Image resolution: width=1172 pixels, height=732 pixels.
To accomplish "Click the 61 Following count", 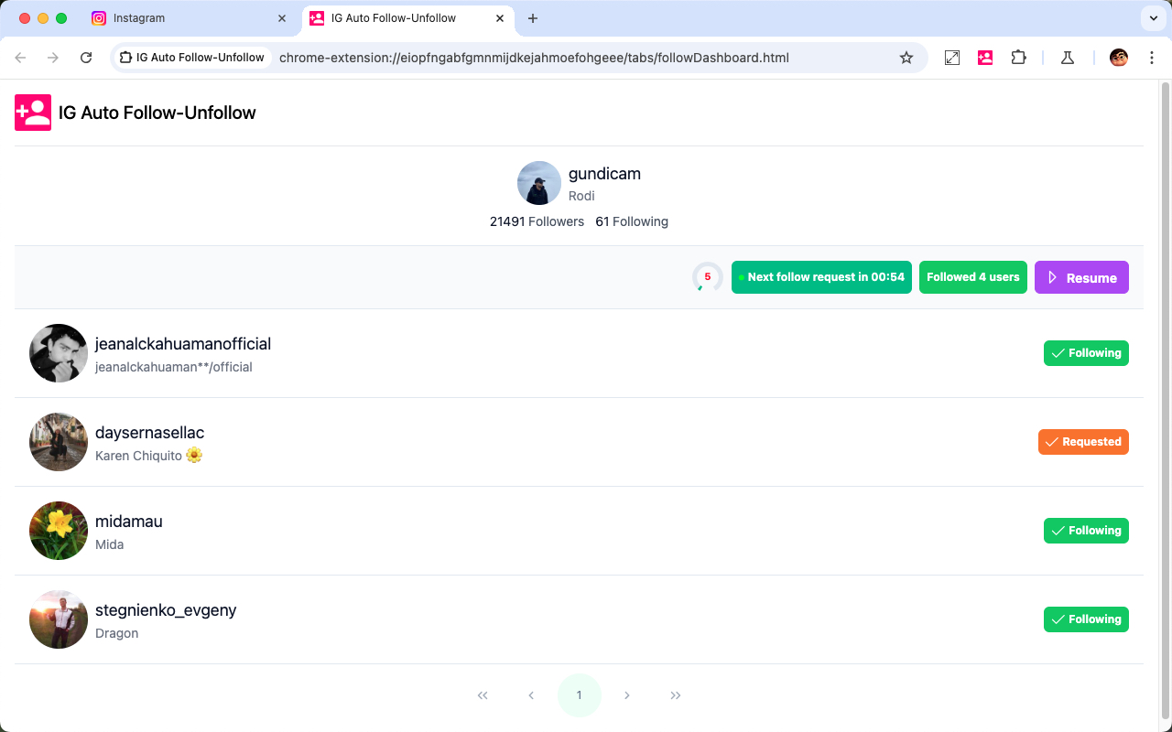I will (x=632, y=221).
